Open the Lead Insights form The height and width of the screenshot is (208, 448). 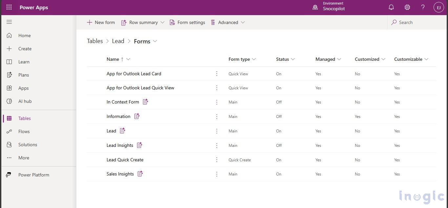(x=120, y=145)
